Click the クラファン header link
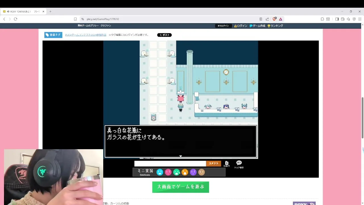The image size is (364, 205). pyautogui.click(x=106, y=26)
